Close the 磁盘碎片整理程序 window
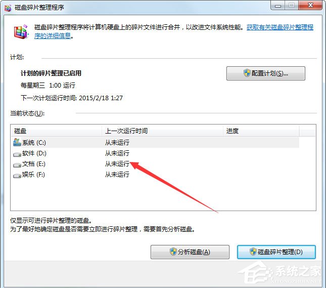This screenshot has height=288, width=326. point(308,6)
